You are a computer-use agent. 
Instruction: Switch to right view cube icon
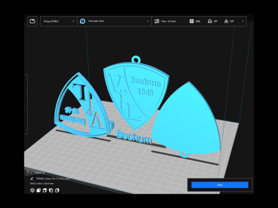tap(57, 190)
